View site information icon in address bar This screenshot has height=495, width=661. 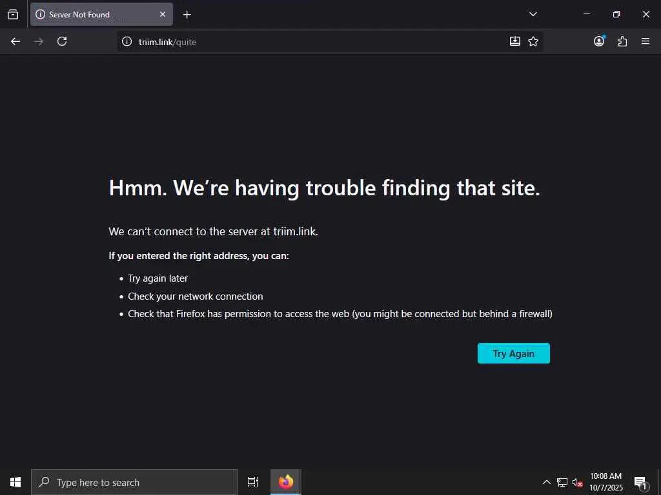pyautogui.click(x=127, y=41)
